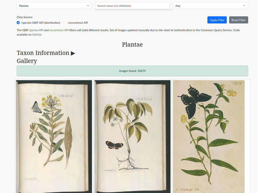Follow the green "species API" link
258x193 pixels.
(x=36, y=30)
